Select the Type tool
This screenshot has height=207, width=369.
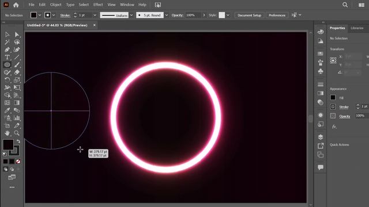(7, 57)
